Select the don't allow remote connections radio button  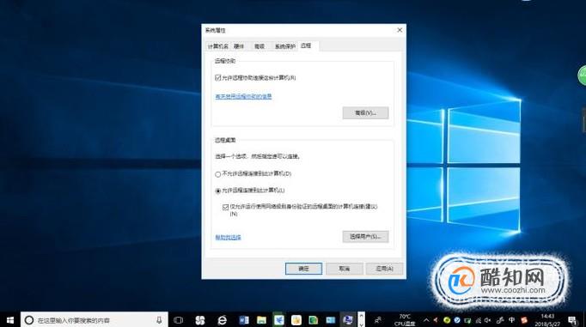[x=218, y=174]
